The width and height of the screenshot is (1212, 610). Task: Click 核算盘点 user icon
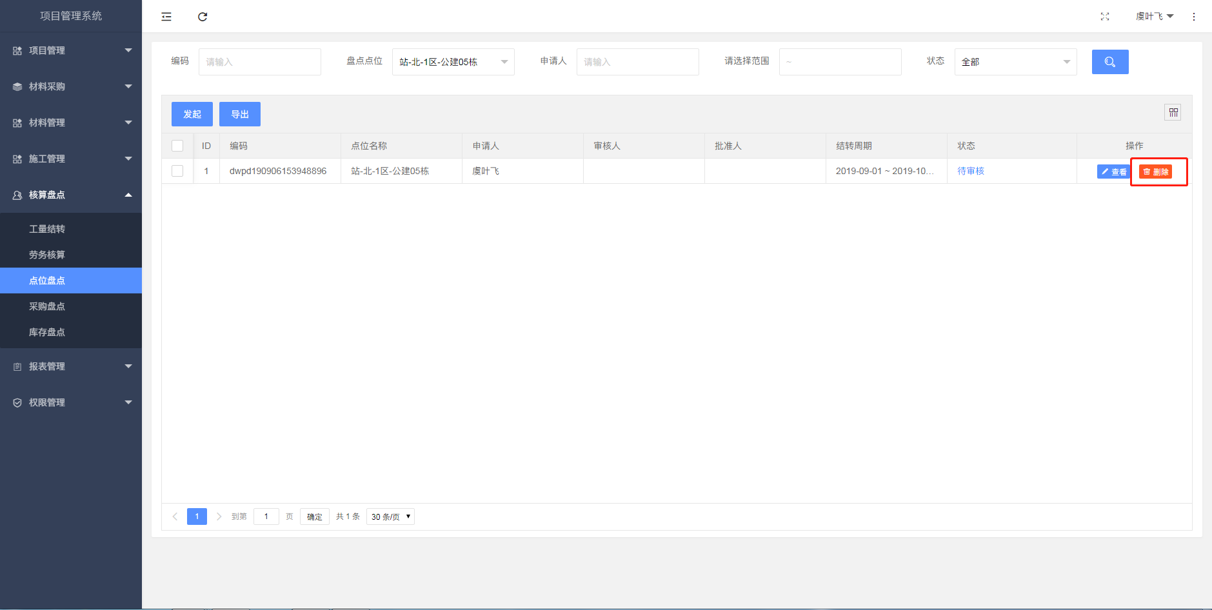17,195
